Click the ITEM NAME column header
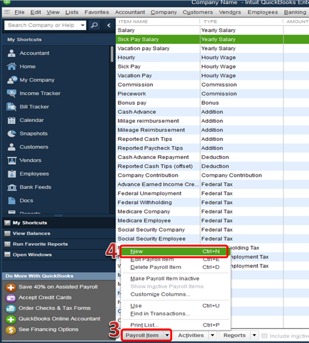The width and height of the screenshot is (309, 343). tap(158, 21)
